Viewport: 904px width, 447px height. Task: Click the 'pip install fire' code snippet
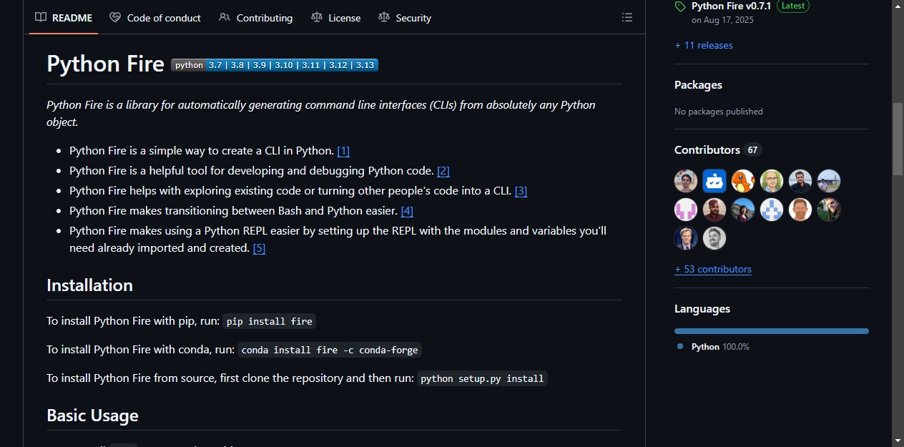click(270, 321)
